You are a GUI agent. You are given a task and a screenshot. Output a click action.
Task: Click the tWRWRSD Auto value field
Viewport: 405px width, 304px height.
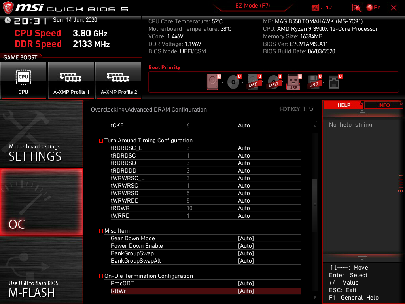pyautogui.click(x=244, y=193)
